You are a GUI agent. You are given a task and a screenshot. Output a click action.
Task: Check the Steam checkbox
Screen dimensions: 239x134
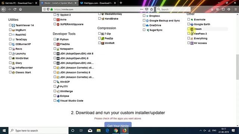pyautogui.click(x=189, y=29)
